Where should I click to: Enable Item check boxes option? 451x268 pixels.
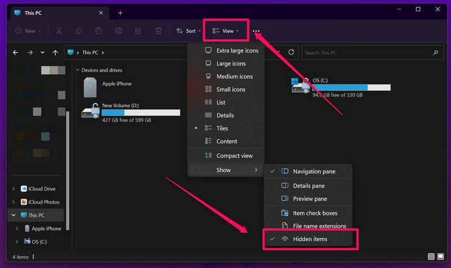(x=315, y=213)
